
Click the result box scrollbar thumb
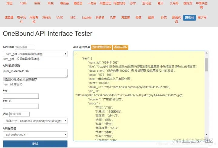pos(206,65)
